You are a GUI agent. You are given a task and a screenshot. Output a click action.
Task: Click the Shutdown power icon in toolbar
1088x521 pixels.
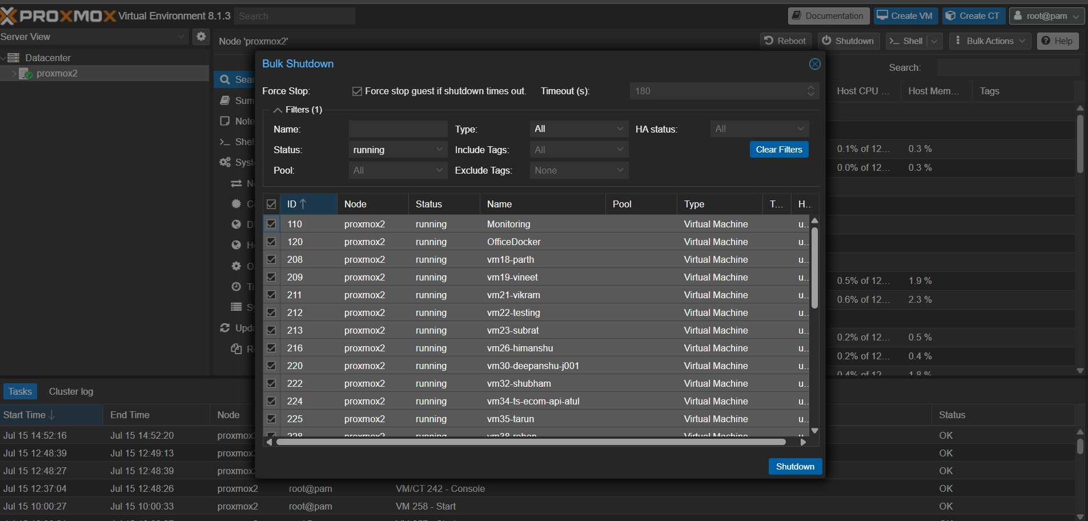[x=826, y=41]
